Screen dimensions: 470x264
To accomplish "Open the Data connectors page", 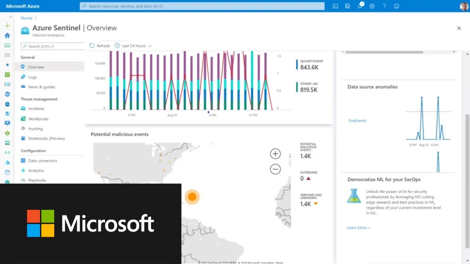I will tap(42, 161).
